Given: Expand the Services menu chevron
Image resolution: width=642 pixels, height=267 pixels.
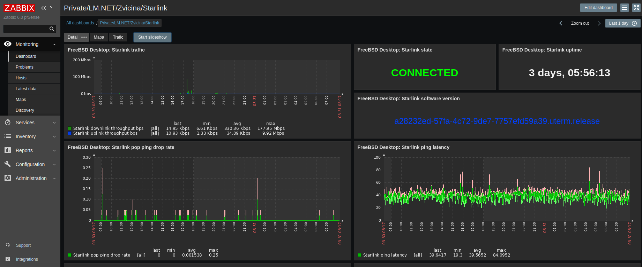Looking at the screenshot, I should [54, 123].
